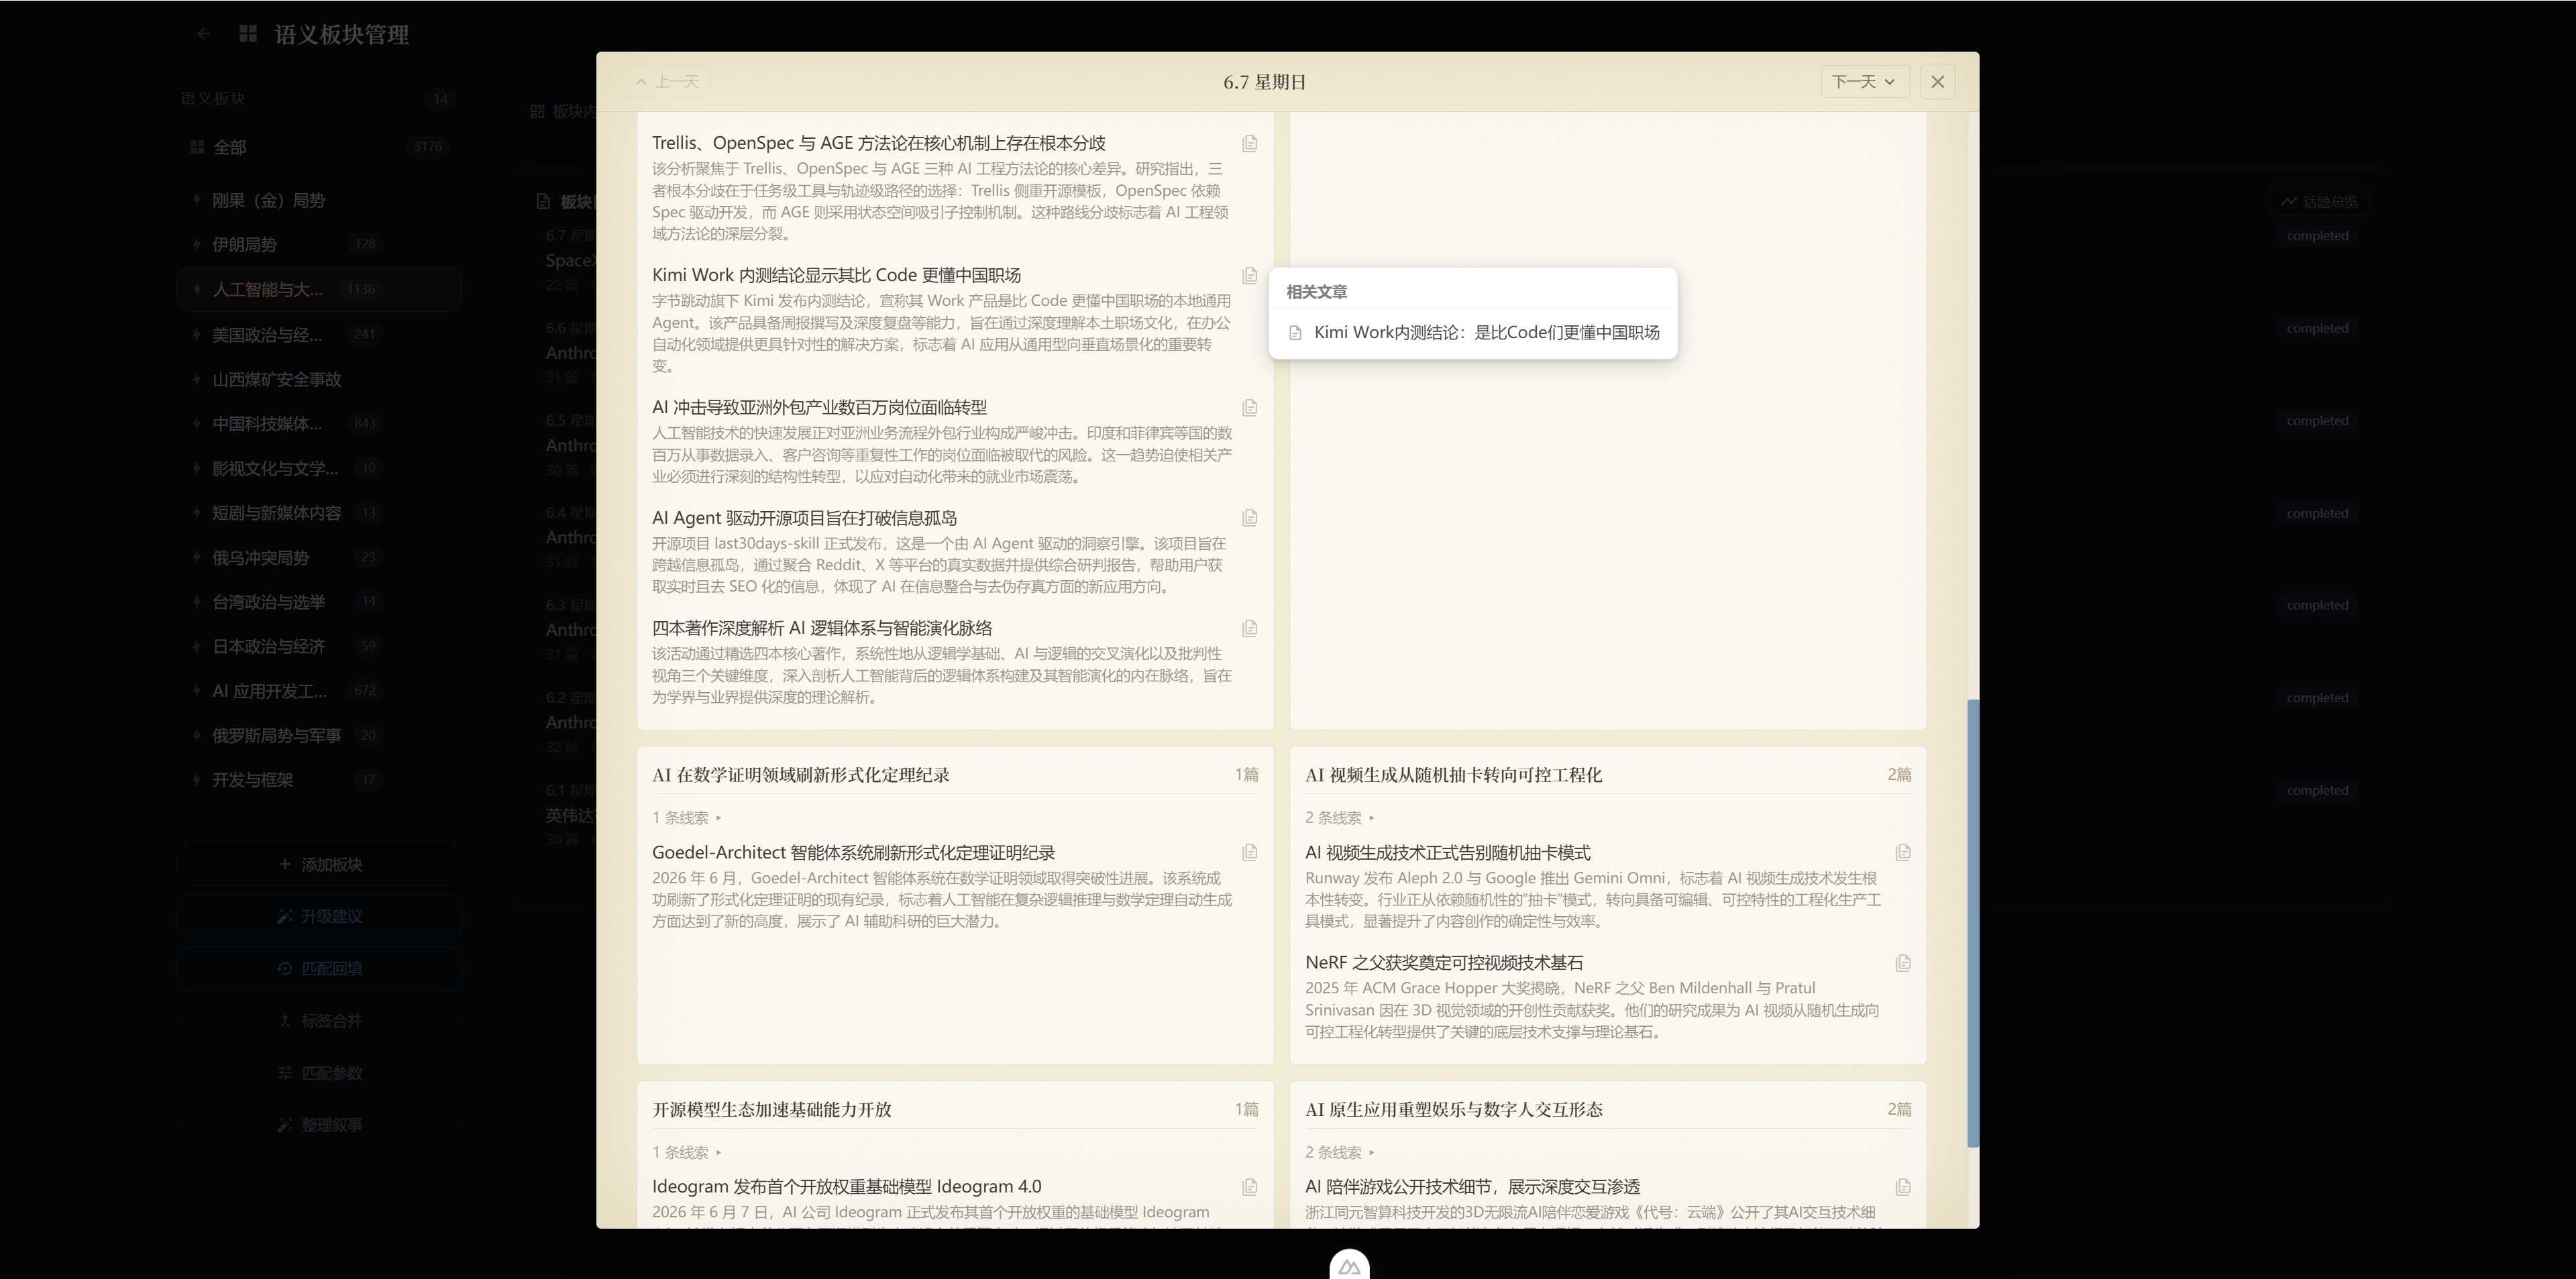Image resolution: width=2576 pixels, height=1279 pixels.
Task: Show related article for Ideogram 4.0 entry
Action: pyautogui.click(x=1249, y=1187)
